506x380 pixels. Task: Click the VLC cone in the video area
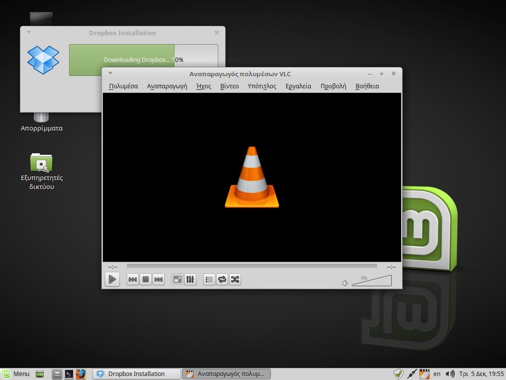coord(251,177)
